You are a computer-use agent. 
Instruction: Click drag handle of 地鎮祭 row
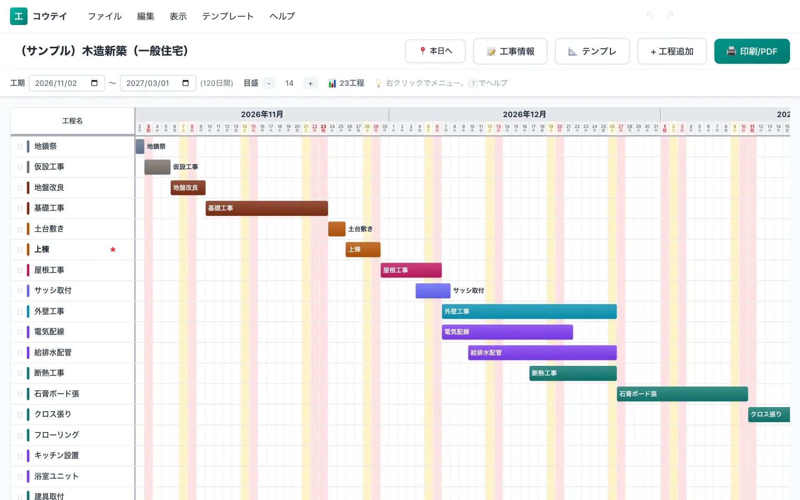pyautogui.click(x=20, y=146)
